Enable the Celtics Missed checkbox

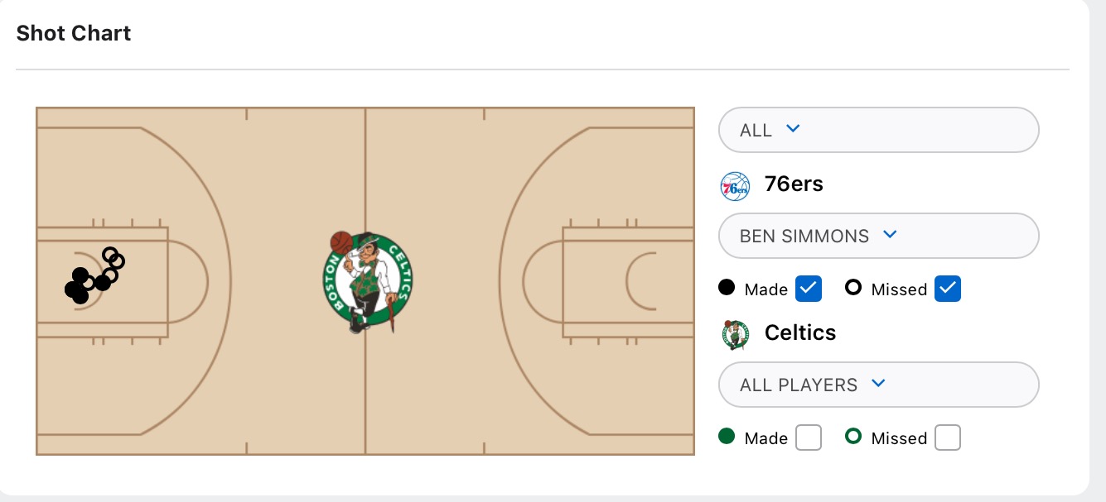click(x=948, y=437)
